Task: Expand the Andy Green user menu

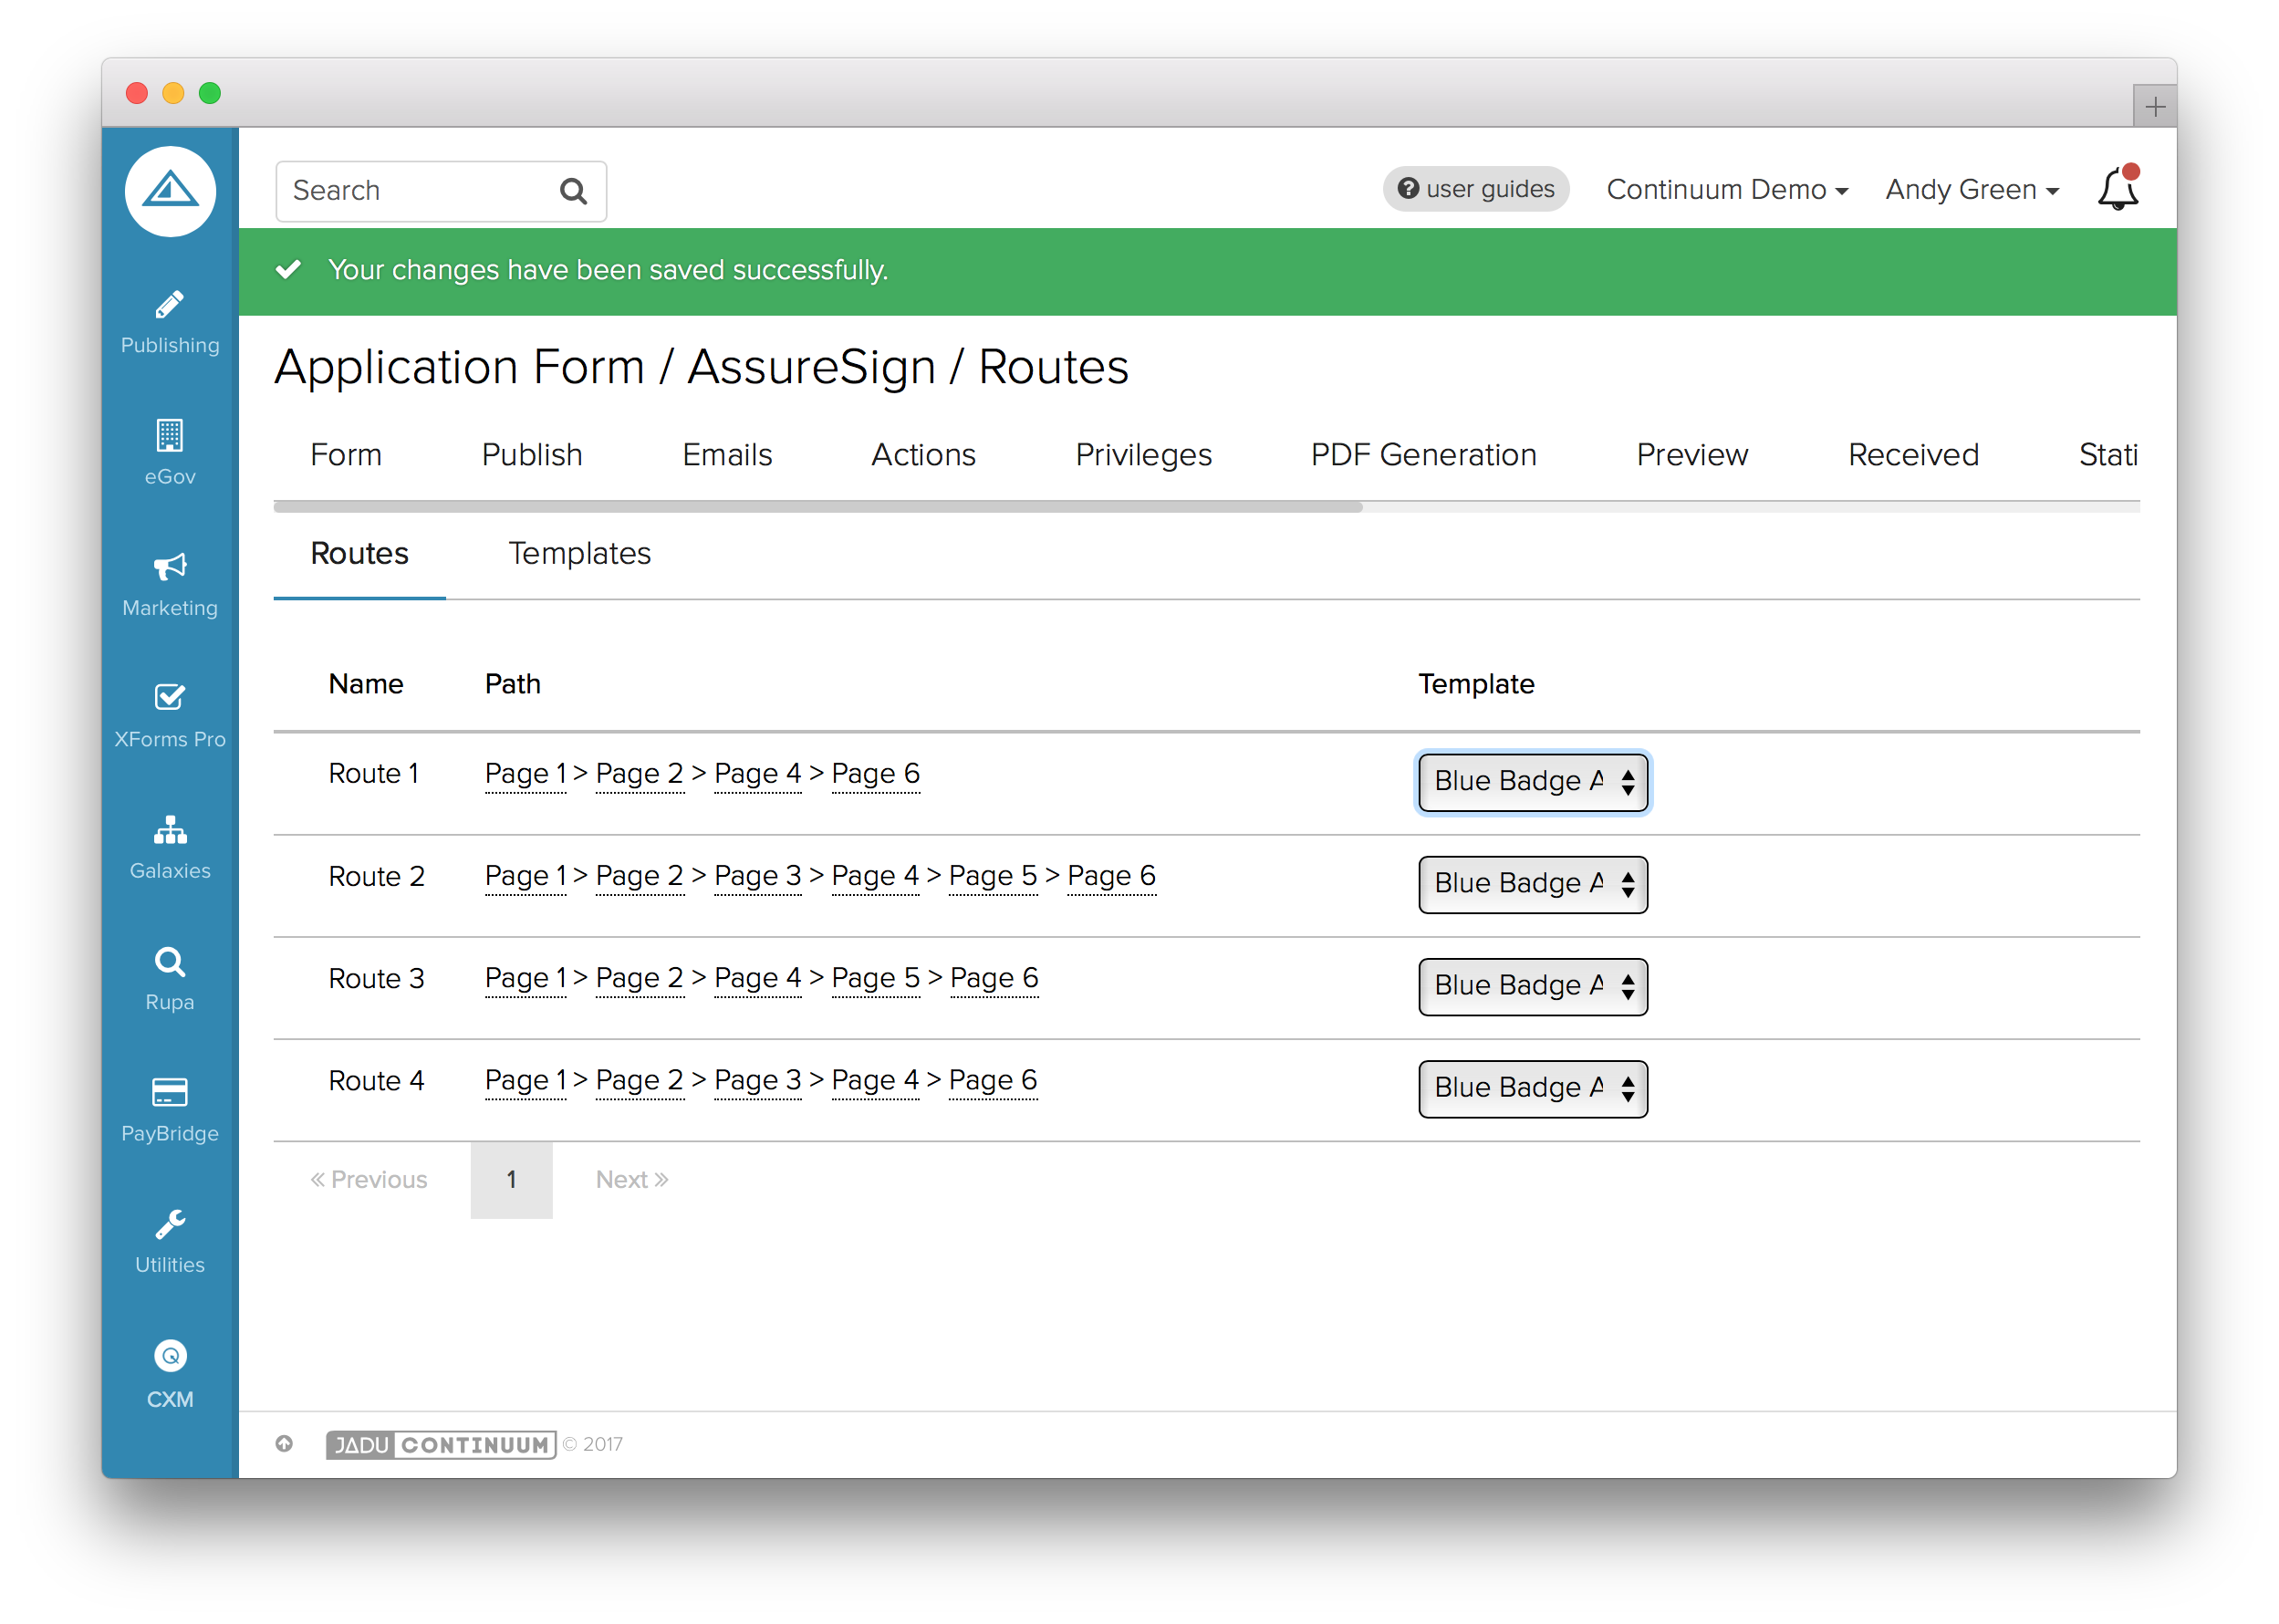Action: pyautogui.click(x=1971, y=189)
